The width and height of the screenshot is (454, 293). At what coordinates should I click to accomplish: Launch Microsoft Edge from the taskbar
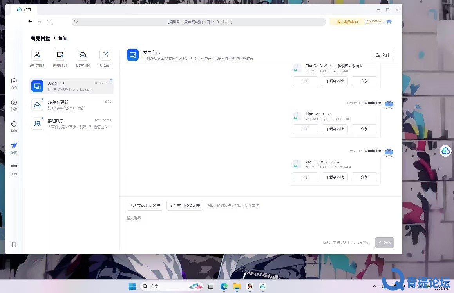224,286
